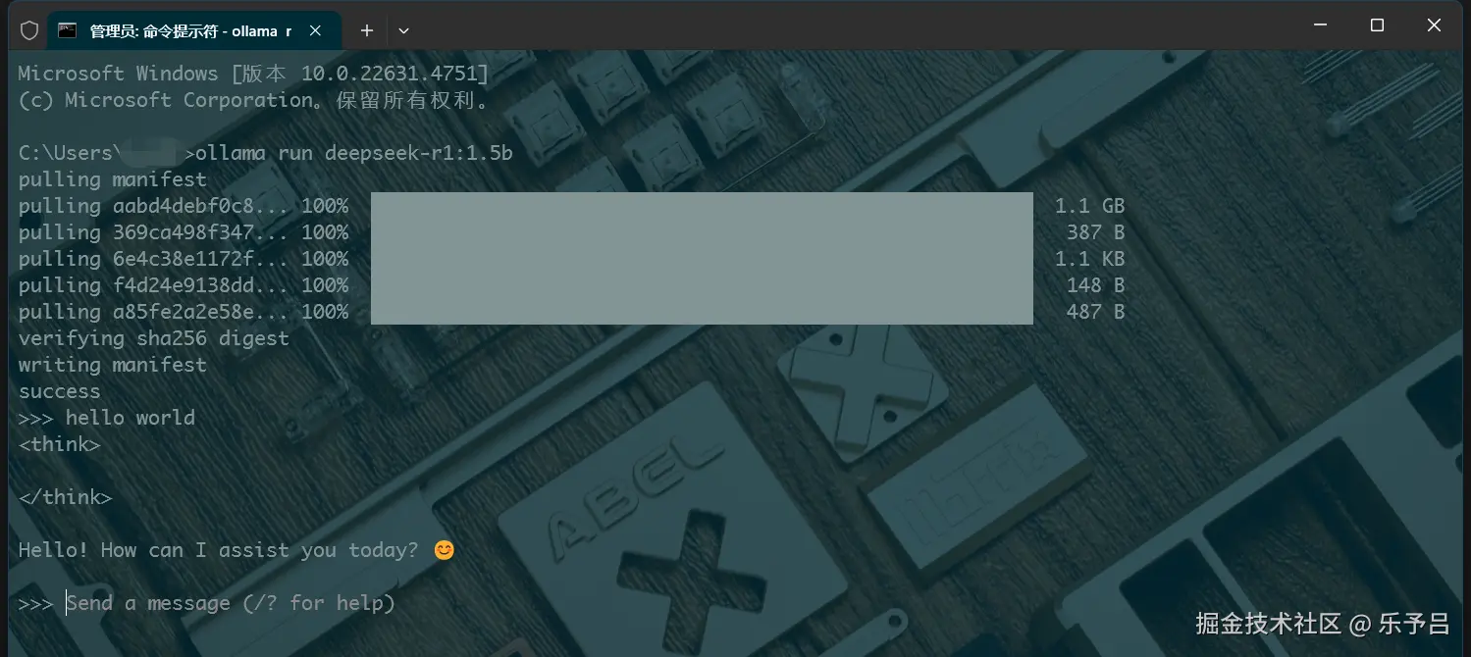
Task: Close the ollama command prompt tab
Action: point(315,30)
